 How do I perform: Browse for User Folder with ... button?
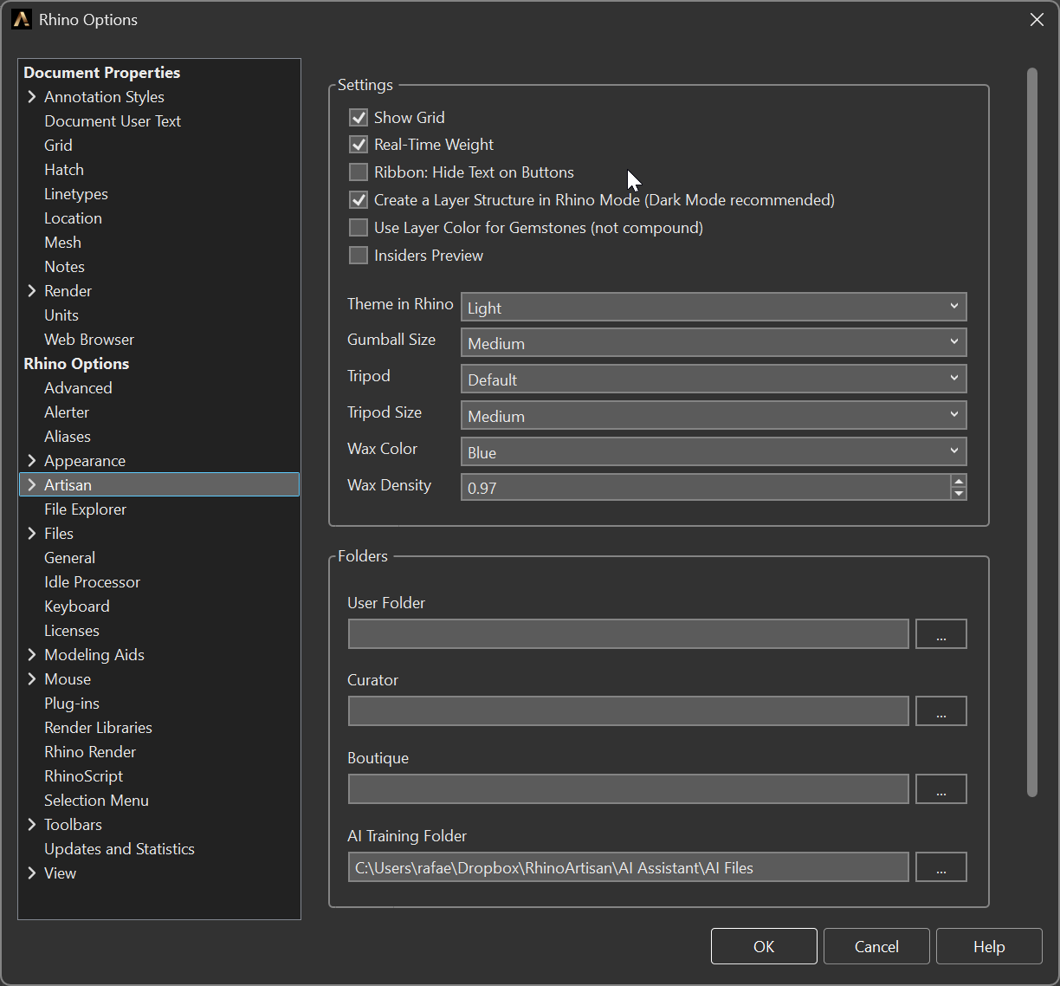coord(940,634)
